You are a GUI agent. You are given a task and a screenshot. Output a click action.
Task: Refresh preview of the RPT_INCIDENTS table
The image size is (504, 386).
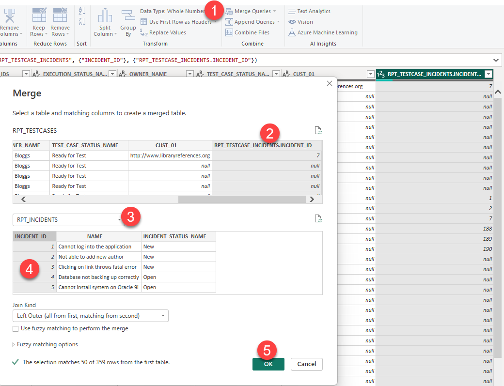pos(318,219)
